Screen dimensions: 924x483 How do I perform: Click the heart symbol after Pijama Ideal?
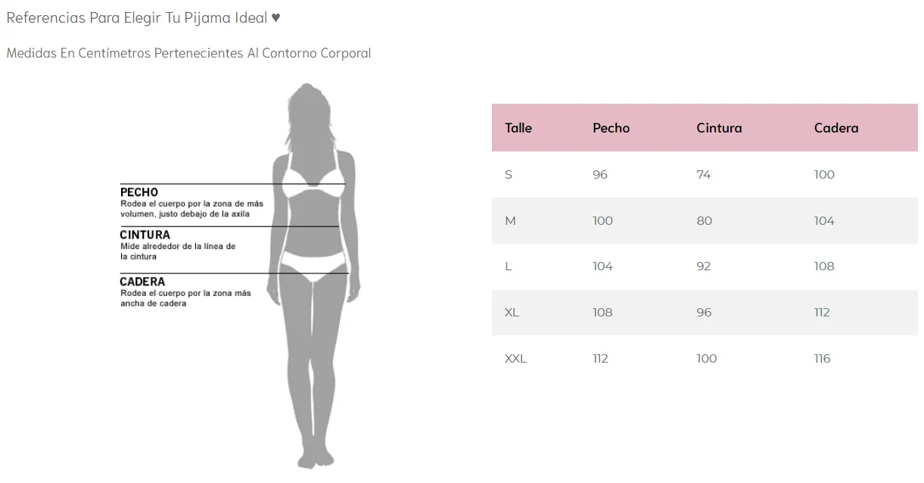[x=275, y=17]
